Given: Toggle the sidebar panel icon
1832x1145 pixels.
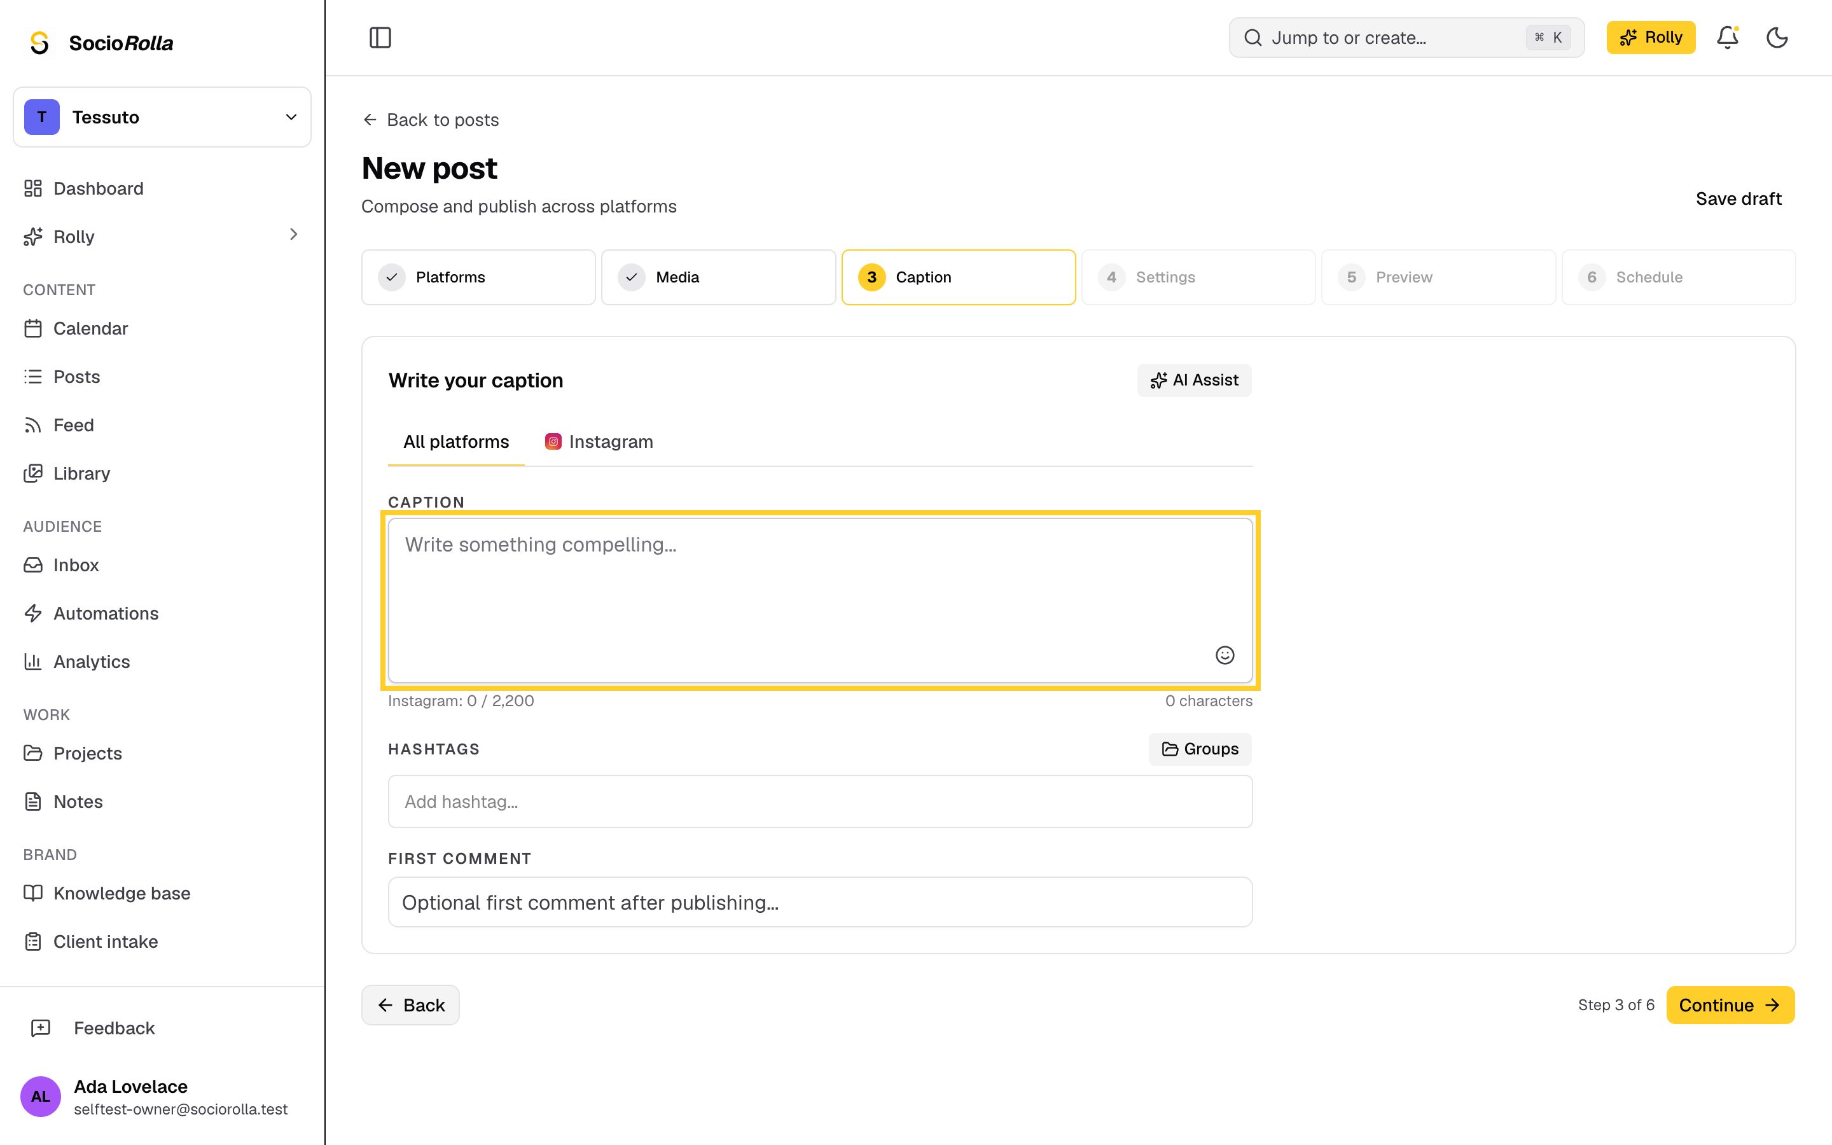Looking at the screenshot, I should [x=380, y=37].
